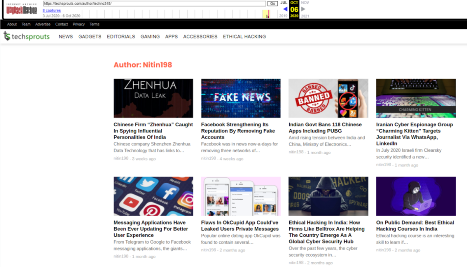This screenshot has height=267, width=467.
Task: Click the techsprouts site logo
Action: click(26, 36)
